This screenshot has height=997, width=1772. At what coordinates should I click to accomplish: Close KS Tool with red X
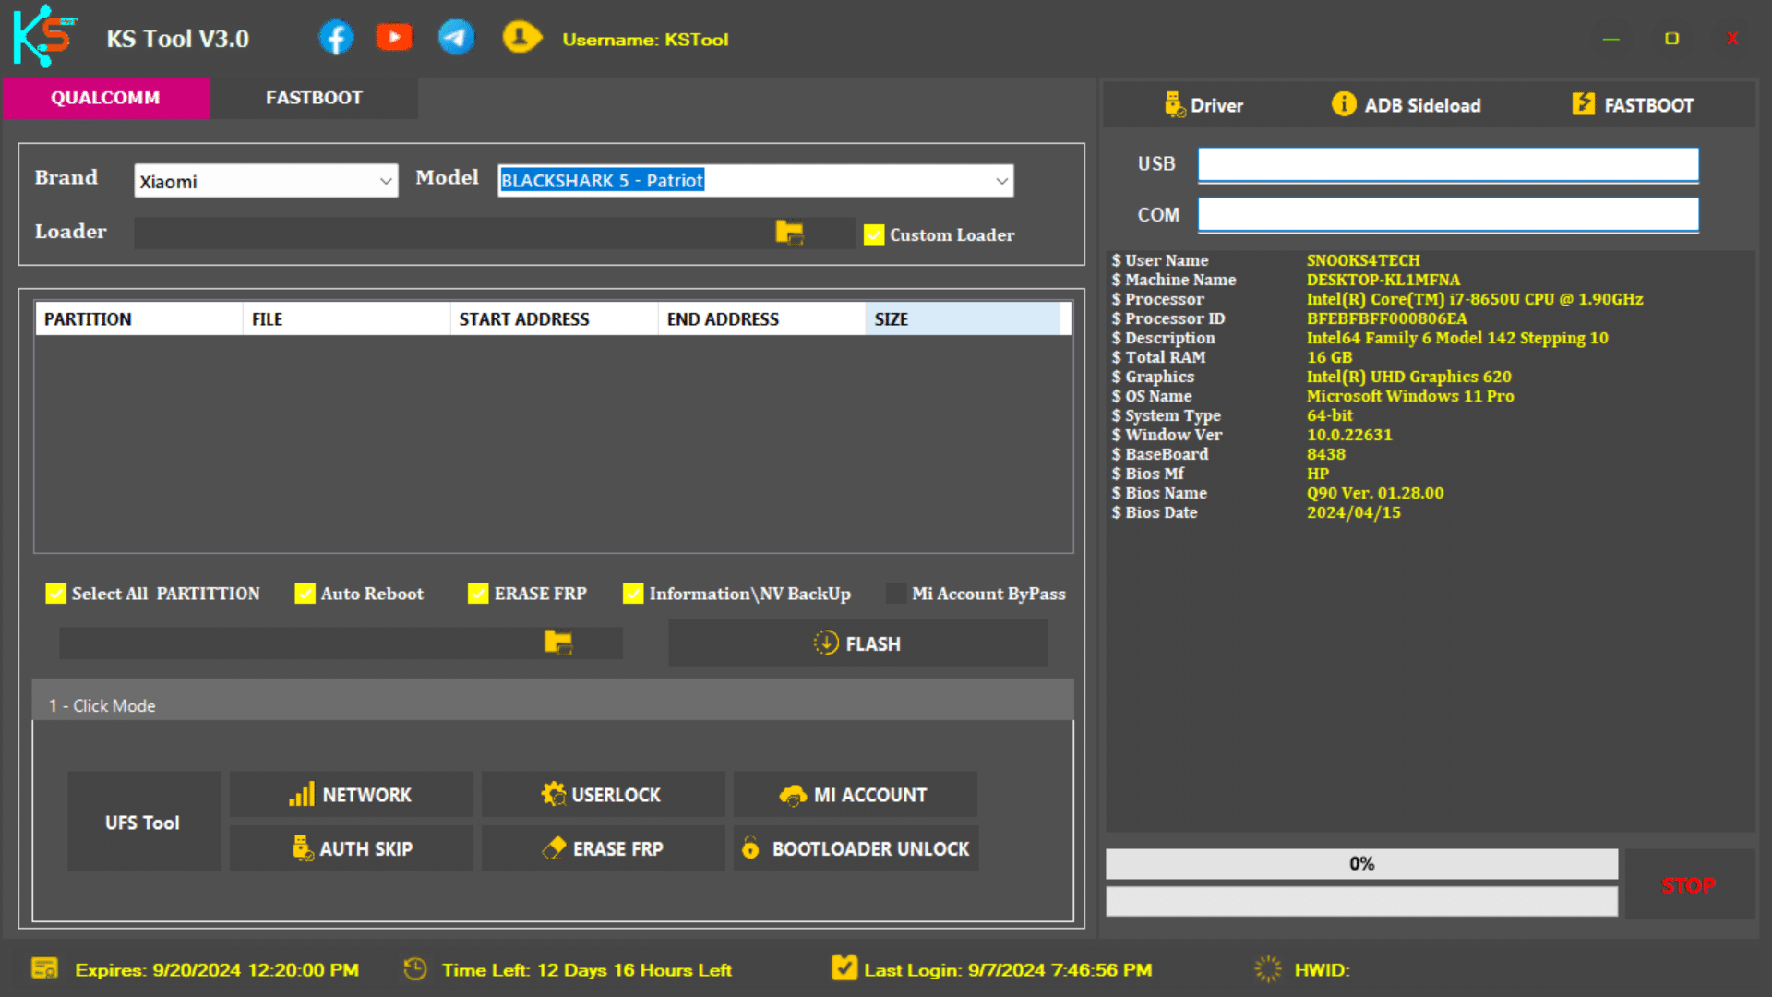(x=1732, y=38)
